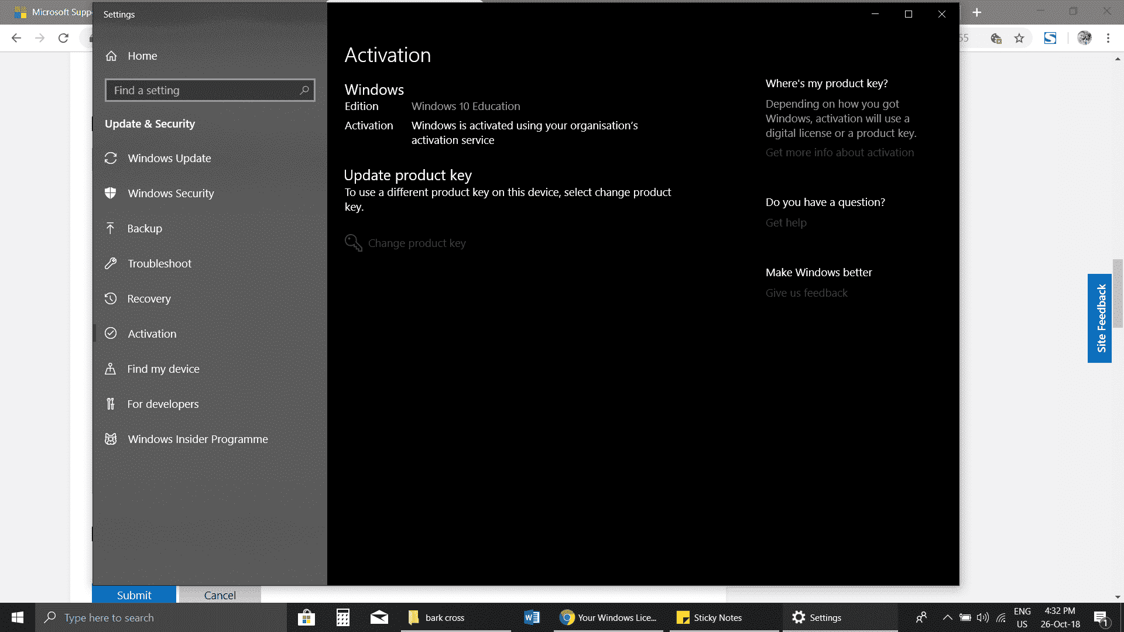Click Change product key link
The width and height of the screenshot is (1124, 632).
pyautogui.click(x=417, y=243)
